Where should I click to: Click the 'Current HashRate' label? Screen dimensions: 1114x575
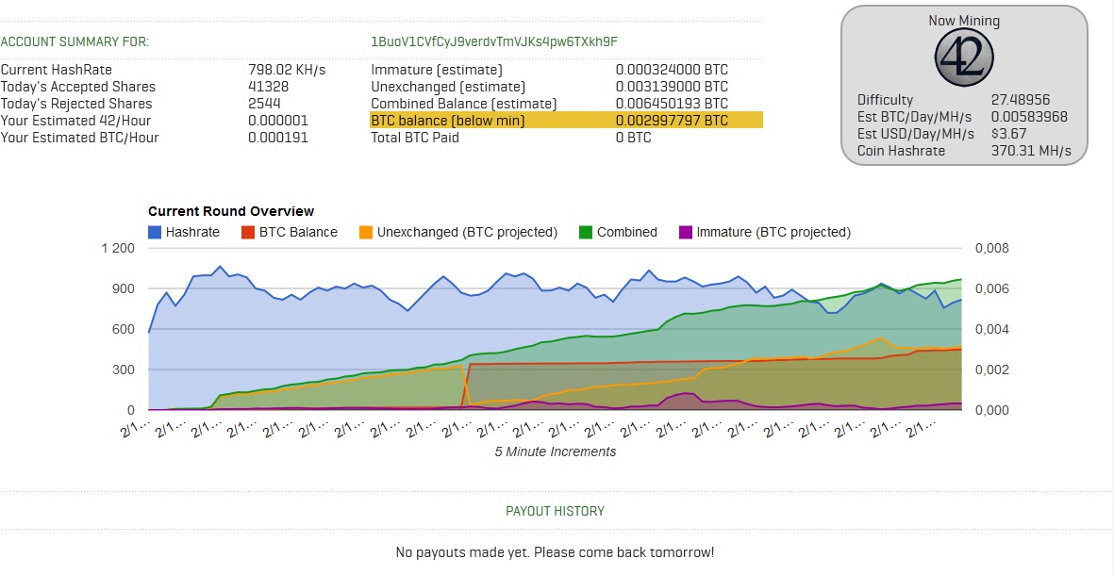[x=57, y=70]
